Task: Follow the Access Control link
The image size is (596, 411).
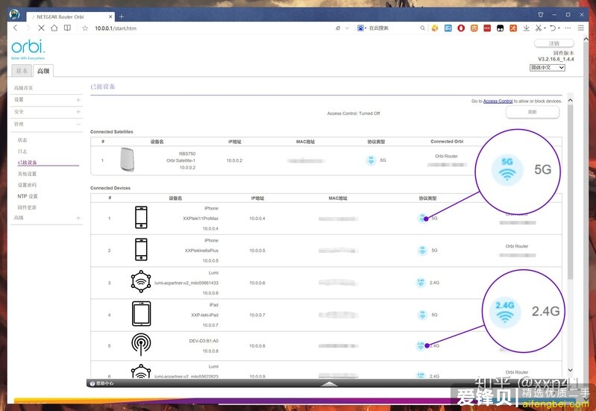Action: click(498, 101)
